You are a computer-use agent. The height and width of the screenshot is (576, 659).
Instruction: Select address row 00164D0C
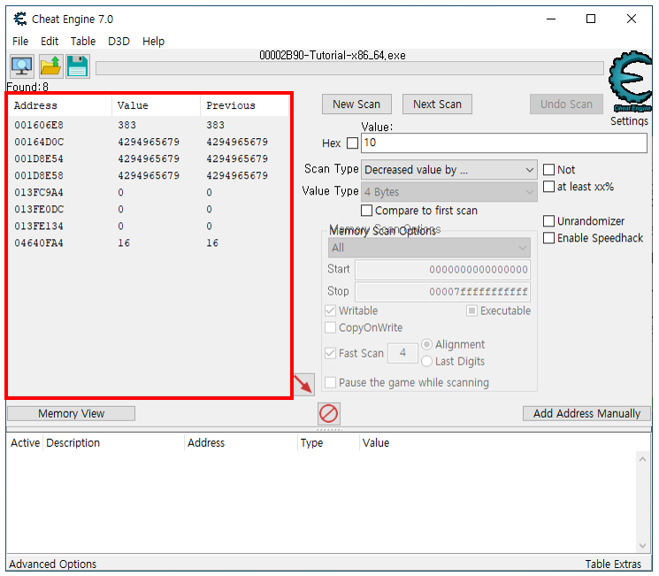(149, 142)
